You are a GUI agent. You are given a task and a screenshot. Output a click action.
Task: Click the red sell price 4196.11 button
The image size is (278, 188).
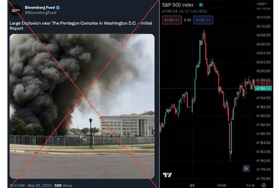[x=171, y=20]
